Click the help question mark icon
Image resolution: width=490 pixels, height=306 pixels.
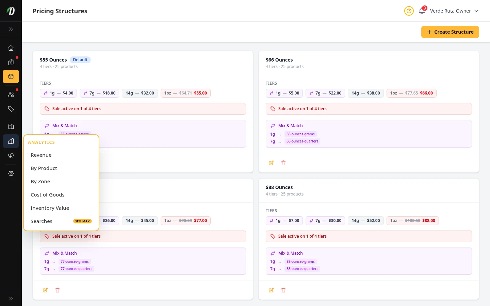point(409,11)
